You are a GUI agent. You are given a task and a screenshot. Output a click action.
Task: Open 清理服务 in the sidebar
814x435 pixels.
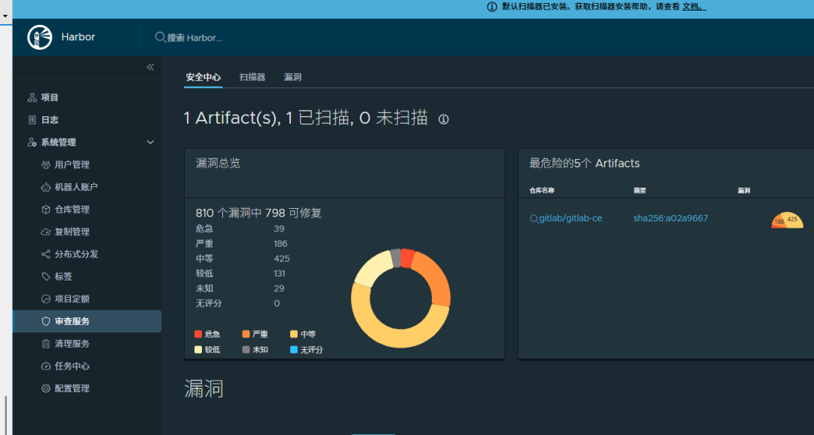click(x=72, y=344)
